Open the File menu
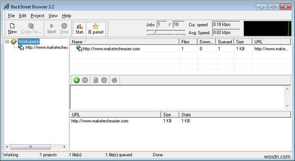The height and width of the screenshot is (161, 295). point(11,16)
